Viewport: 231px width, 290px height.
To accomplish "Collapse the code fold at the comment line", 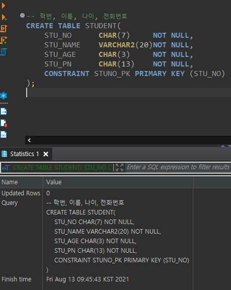I will click(22, 15).
